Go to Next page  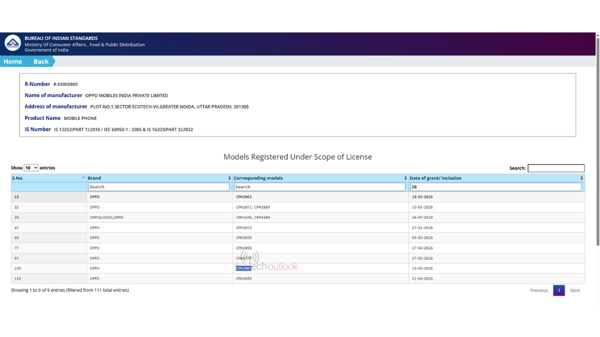pyautogui.click(x=575, y=290)
